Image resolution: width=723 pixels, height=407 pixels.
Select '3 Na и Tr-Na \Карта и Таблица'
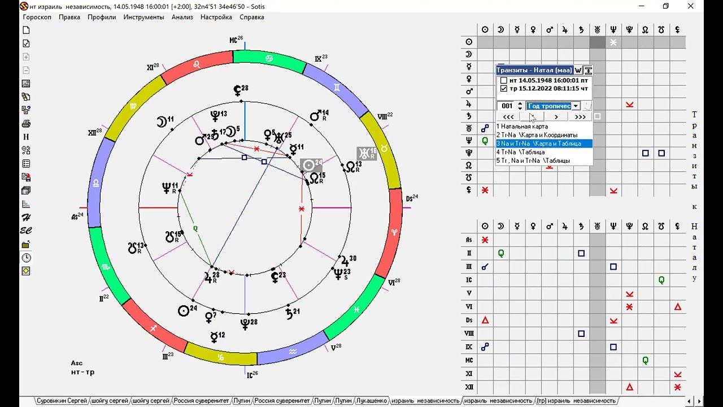pyautogui.click(x=544, y=144)
